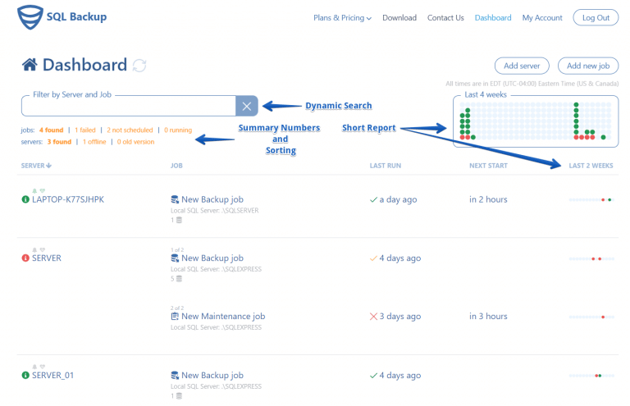The height and width of the screenshot is (406, 630).
Task: Click the Add server button
Action: click(522, 66)
